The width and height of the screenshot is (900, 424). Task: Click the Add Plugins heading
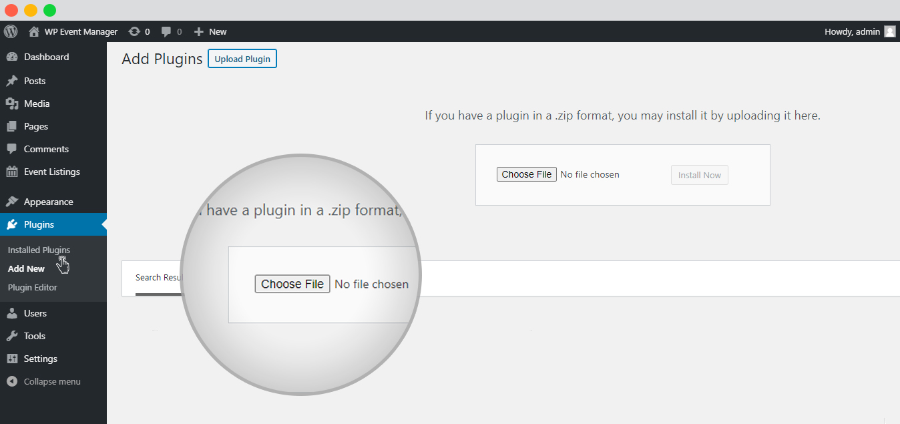(162, 59)
